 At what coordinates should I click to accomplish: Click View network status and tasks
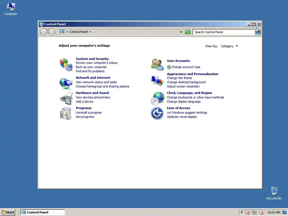click(96, 82)
